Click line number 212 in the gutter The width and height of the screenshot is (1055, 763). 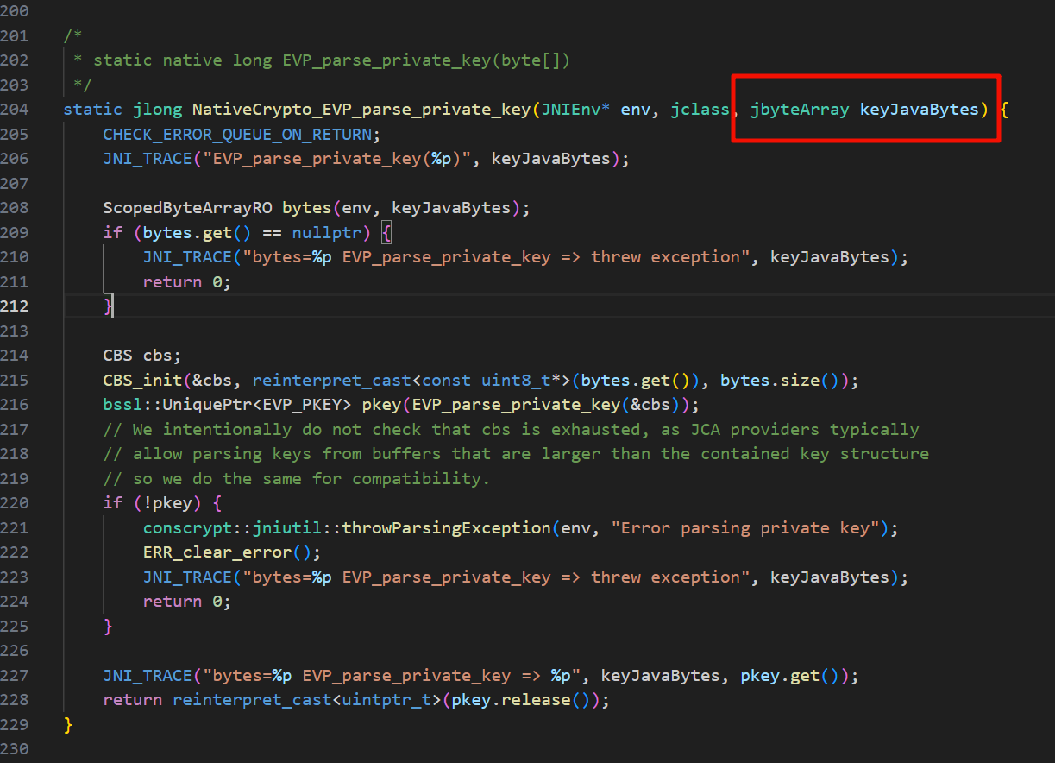[x=15, y=306]
